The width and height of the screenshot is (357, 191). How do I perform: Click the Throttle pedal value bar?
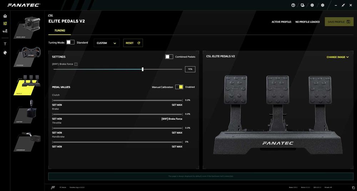[117, 128]
